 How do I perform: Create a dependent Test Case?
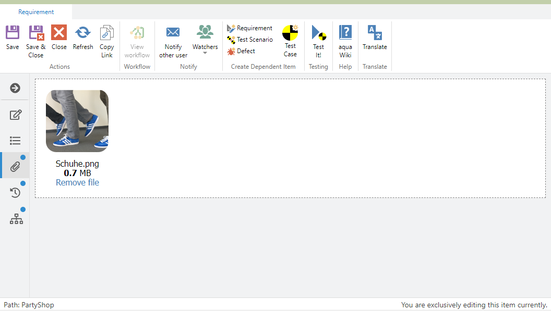point(290,33)
